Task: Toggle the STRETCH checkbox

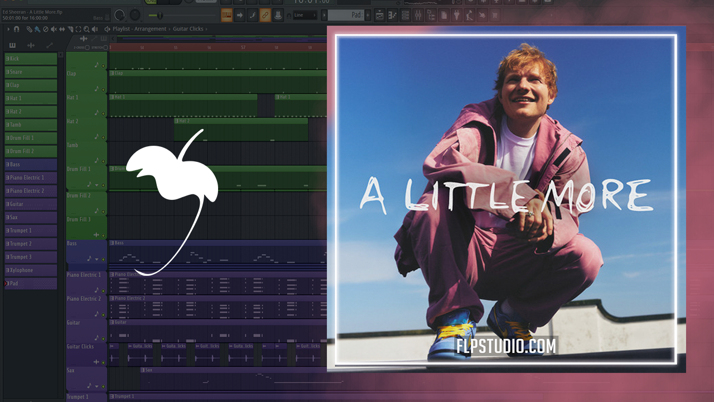Action: (105, 47)
